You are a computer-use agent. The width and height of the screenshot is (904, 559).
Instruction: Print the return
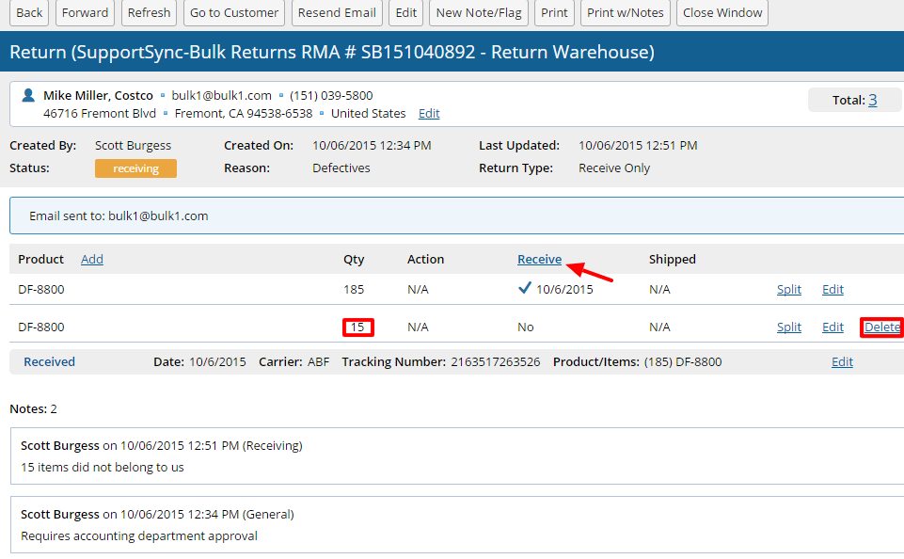(554, 13)
